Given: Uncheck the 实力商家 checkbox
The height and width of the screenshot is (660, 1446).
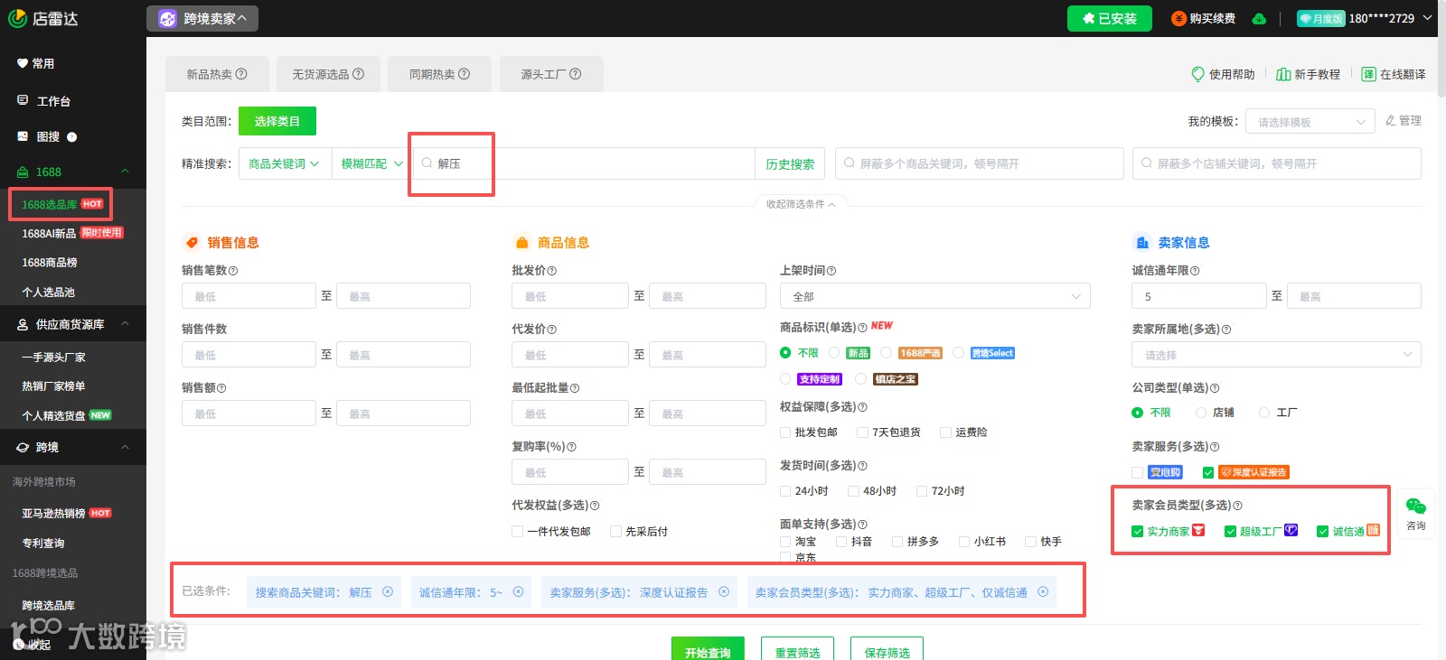Looking at the screenshot, I should [x=1138, y=532].
